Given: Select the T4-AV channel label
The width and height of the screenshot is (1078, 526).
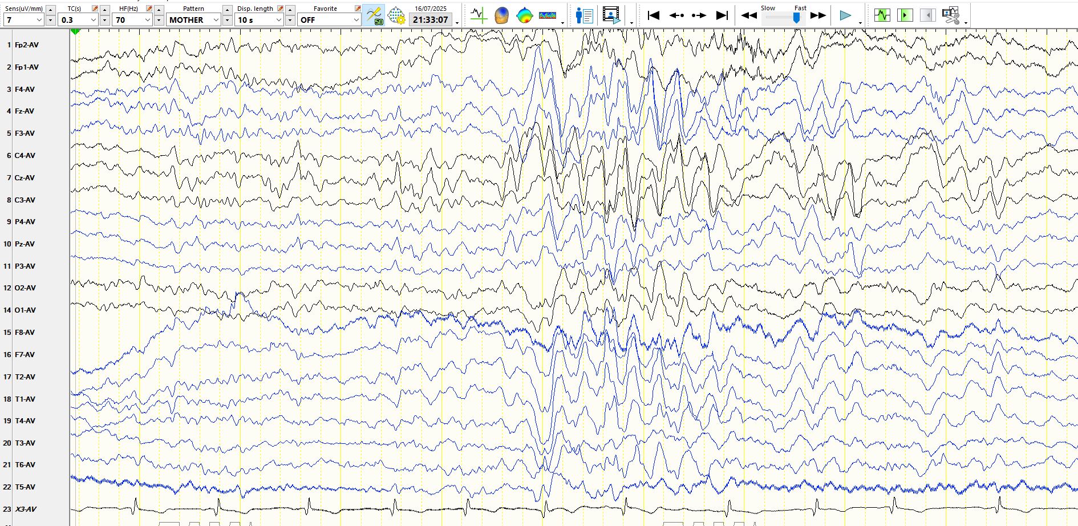Looking at the screenshot, I should (x=25, y=421).
